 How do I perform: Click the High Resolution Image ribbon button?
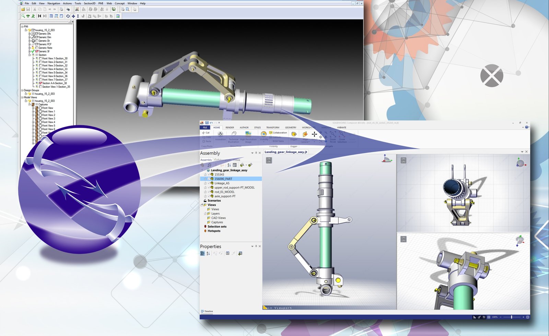pyautogui.click(x=248, y=136)
